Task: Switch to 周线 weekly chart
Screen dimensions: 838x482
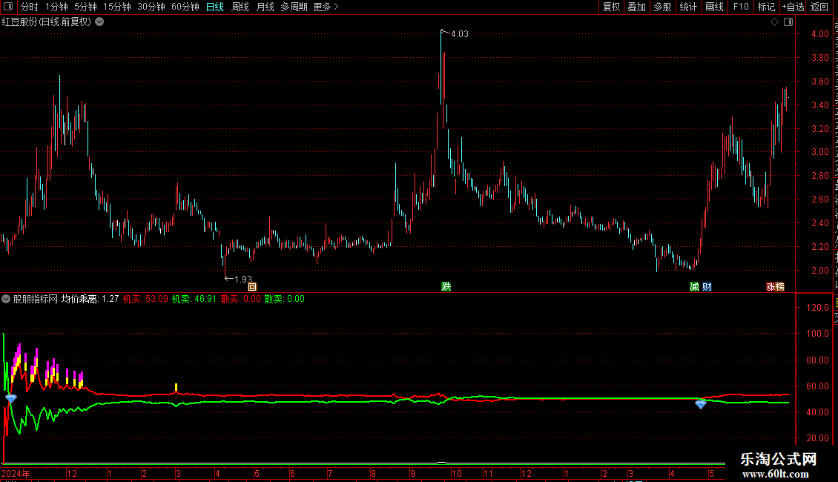Action: 240,7
